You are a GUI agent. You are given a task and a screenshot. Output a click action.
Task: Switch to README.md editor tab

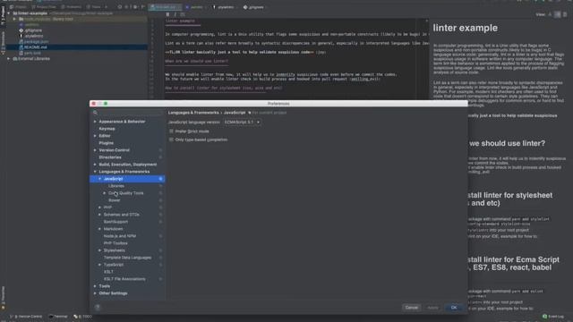(165, 7)
